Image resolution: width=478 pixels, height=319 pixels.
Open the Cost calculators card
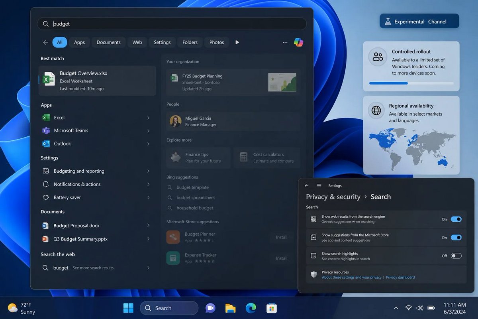[x=267, y=158]
